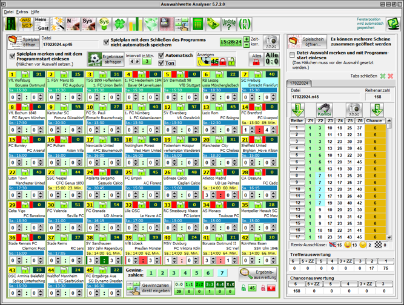Close tabs using the red X icon
Image resolution: width=404 pixels, height=305 pixels.
pos(391,76)
